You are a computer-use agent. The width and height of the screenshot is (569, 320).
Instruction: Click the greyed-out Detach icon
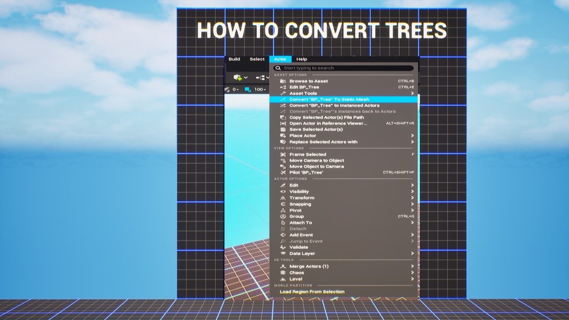[283, 229]
